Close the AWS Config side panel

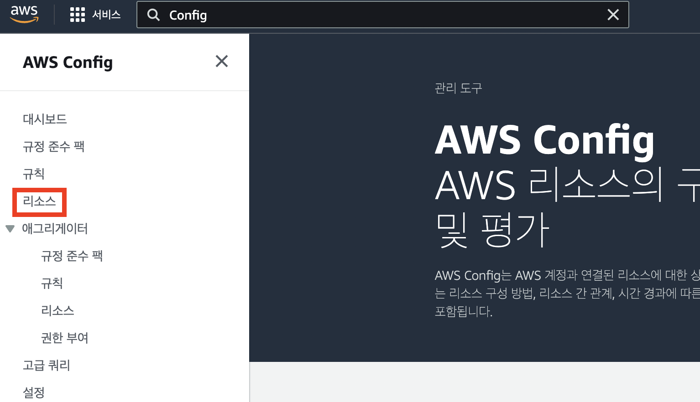(x=222, y=61)
